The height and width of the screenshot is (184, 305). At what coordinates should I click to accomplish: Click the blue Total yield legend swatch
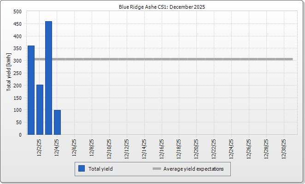tap(82, 169)
